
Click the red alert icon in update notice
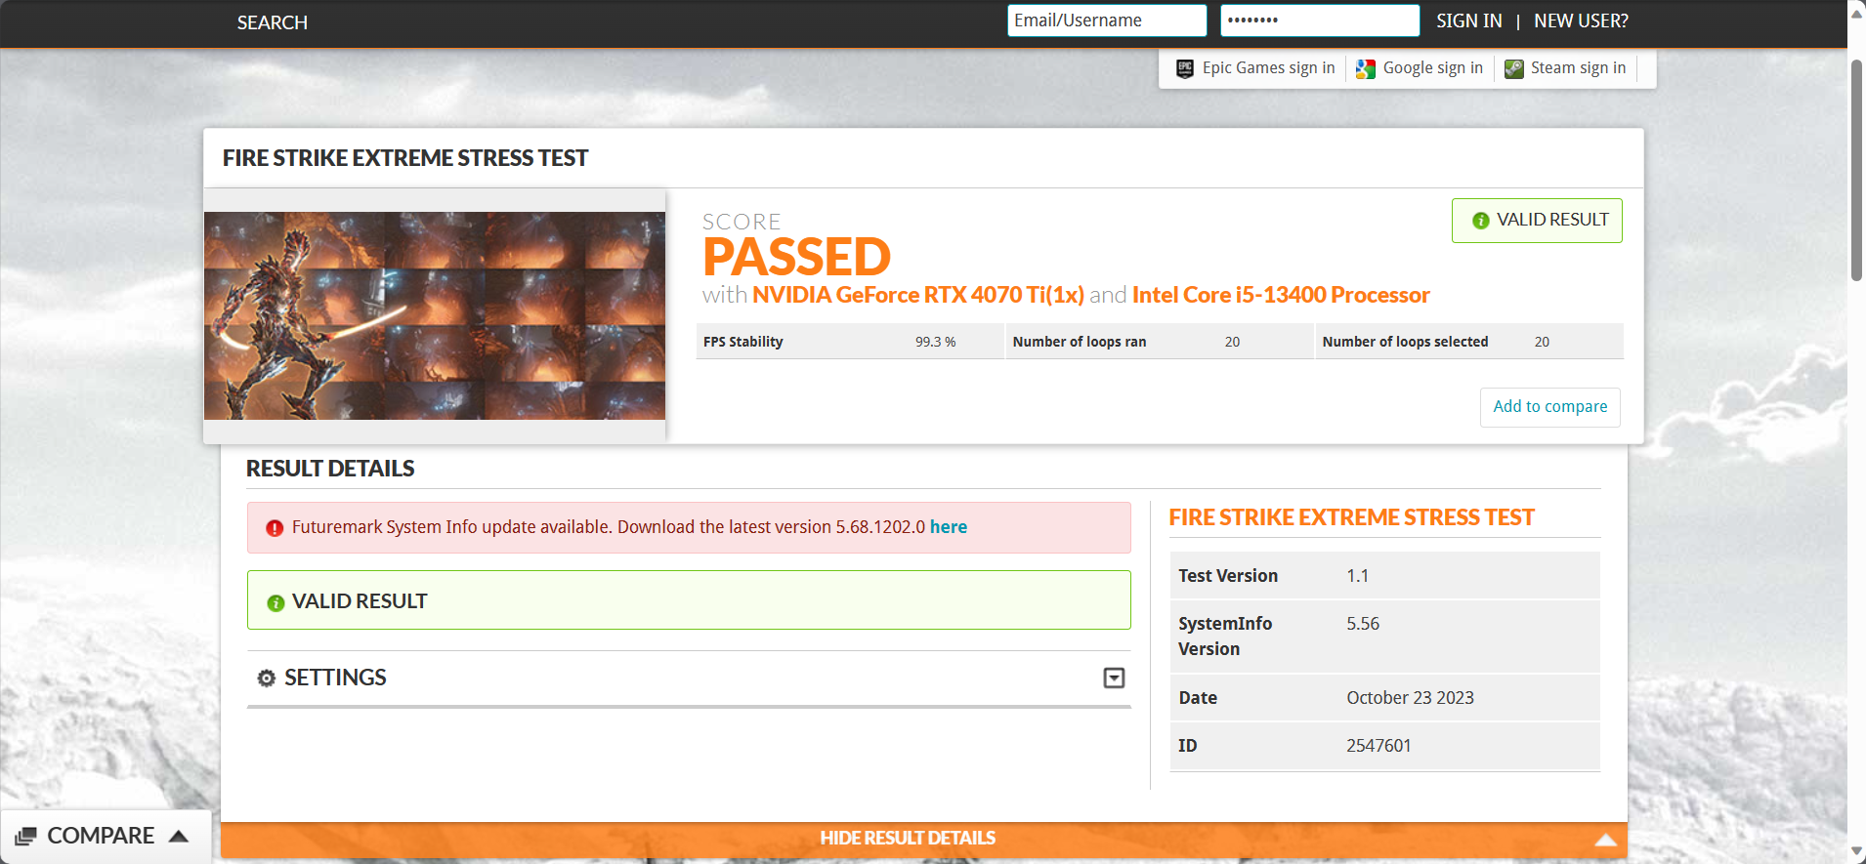coord(275,528)
